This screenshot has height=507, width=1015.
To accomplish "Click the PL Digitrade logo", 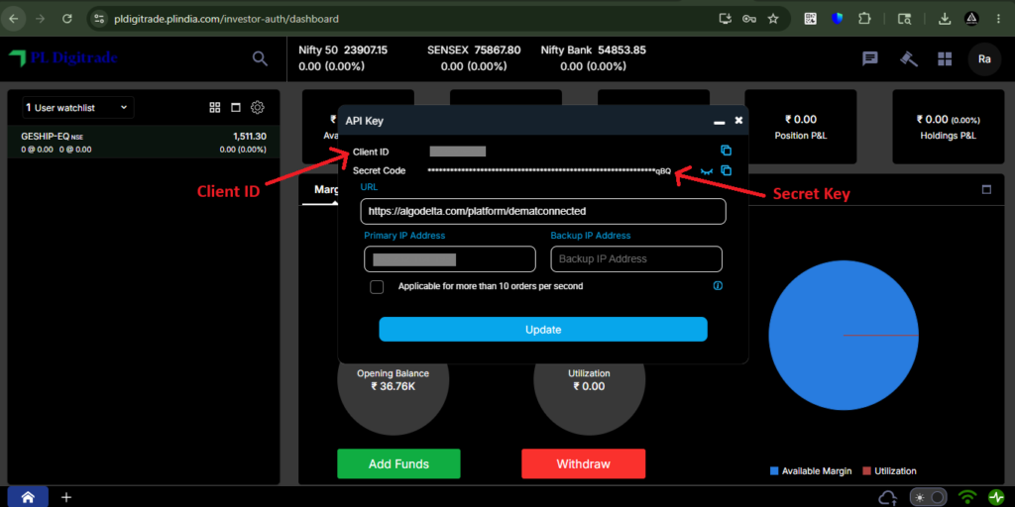I will 62,58.
